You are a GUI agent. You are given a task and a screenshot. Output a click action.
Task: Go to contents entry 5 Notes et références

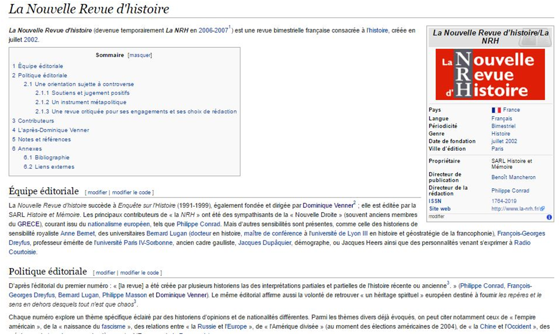click(x=42, y=140)
